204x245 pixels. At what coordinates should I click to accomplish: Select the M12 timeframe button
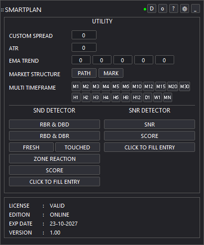149,87
